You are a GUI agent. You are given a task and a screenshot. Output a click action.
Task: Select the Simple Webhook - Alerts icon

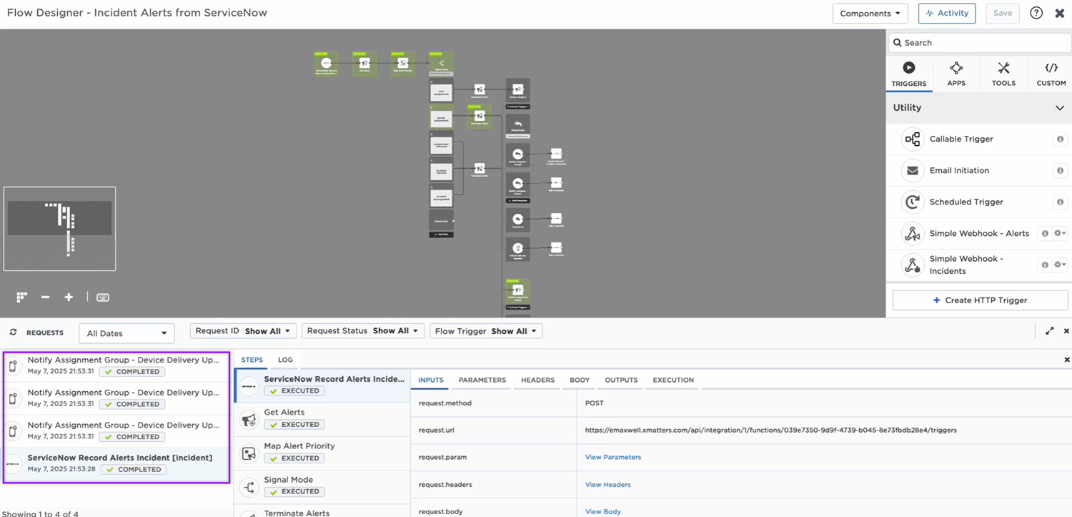click(x=913, y=233)
